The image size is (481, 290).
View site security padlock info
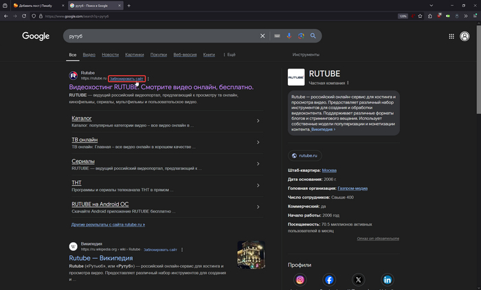[41, 16]
